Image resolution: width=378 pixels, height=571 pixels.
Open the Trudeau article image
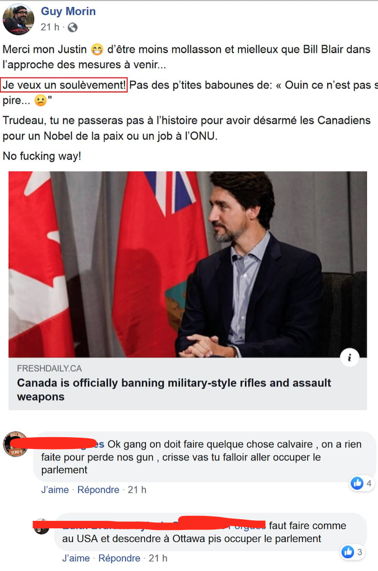[x=188, y=264]
